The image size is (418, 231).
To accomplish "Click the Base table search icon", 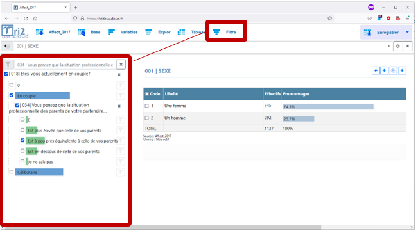I will point(82,32).
